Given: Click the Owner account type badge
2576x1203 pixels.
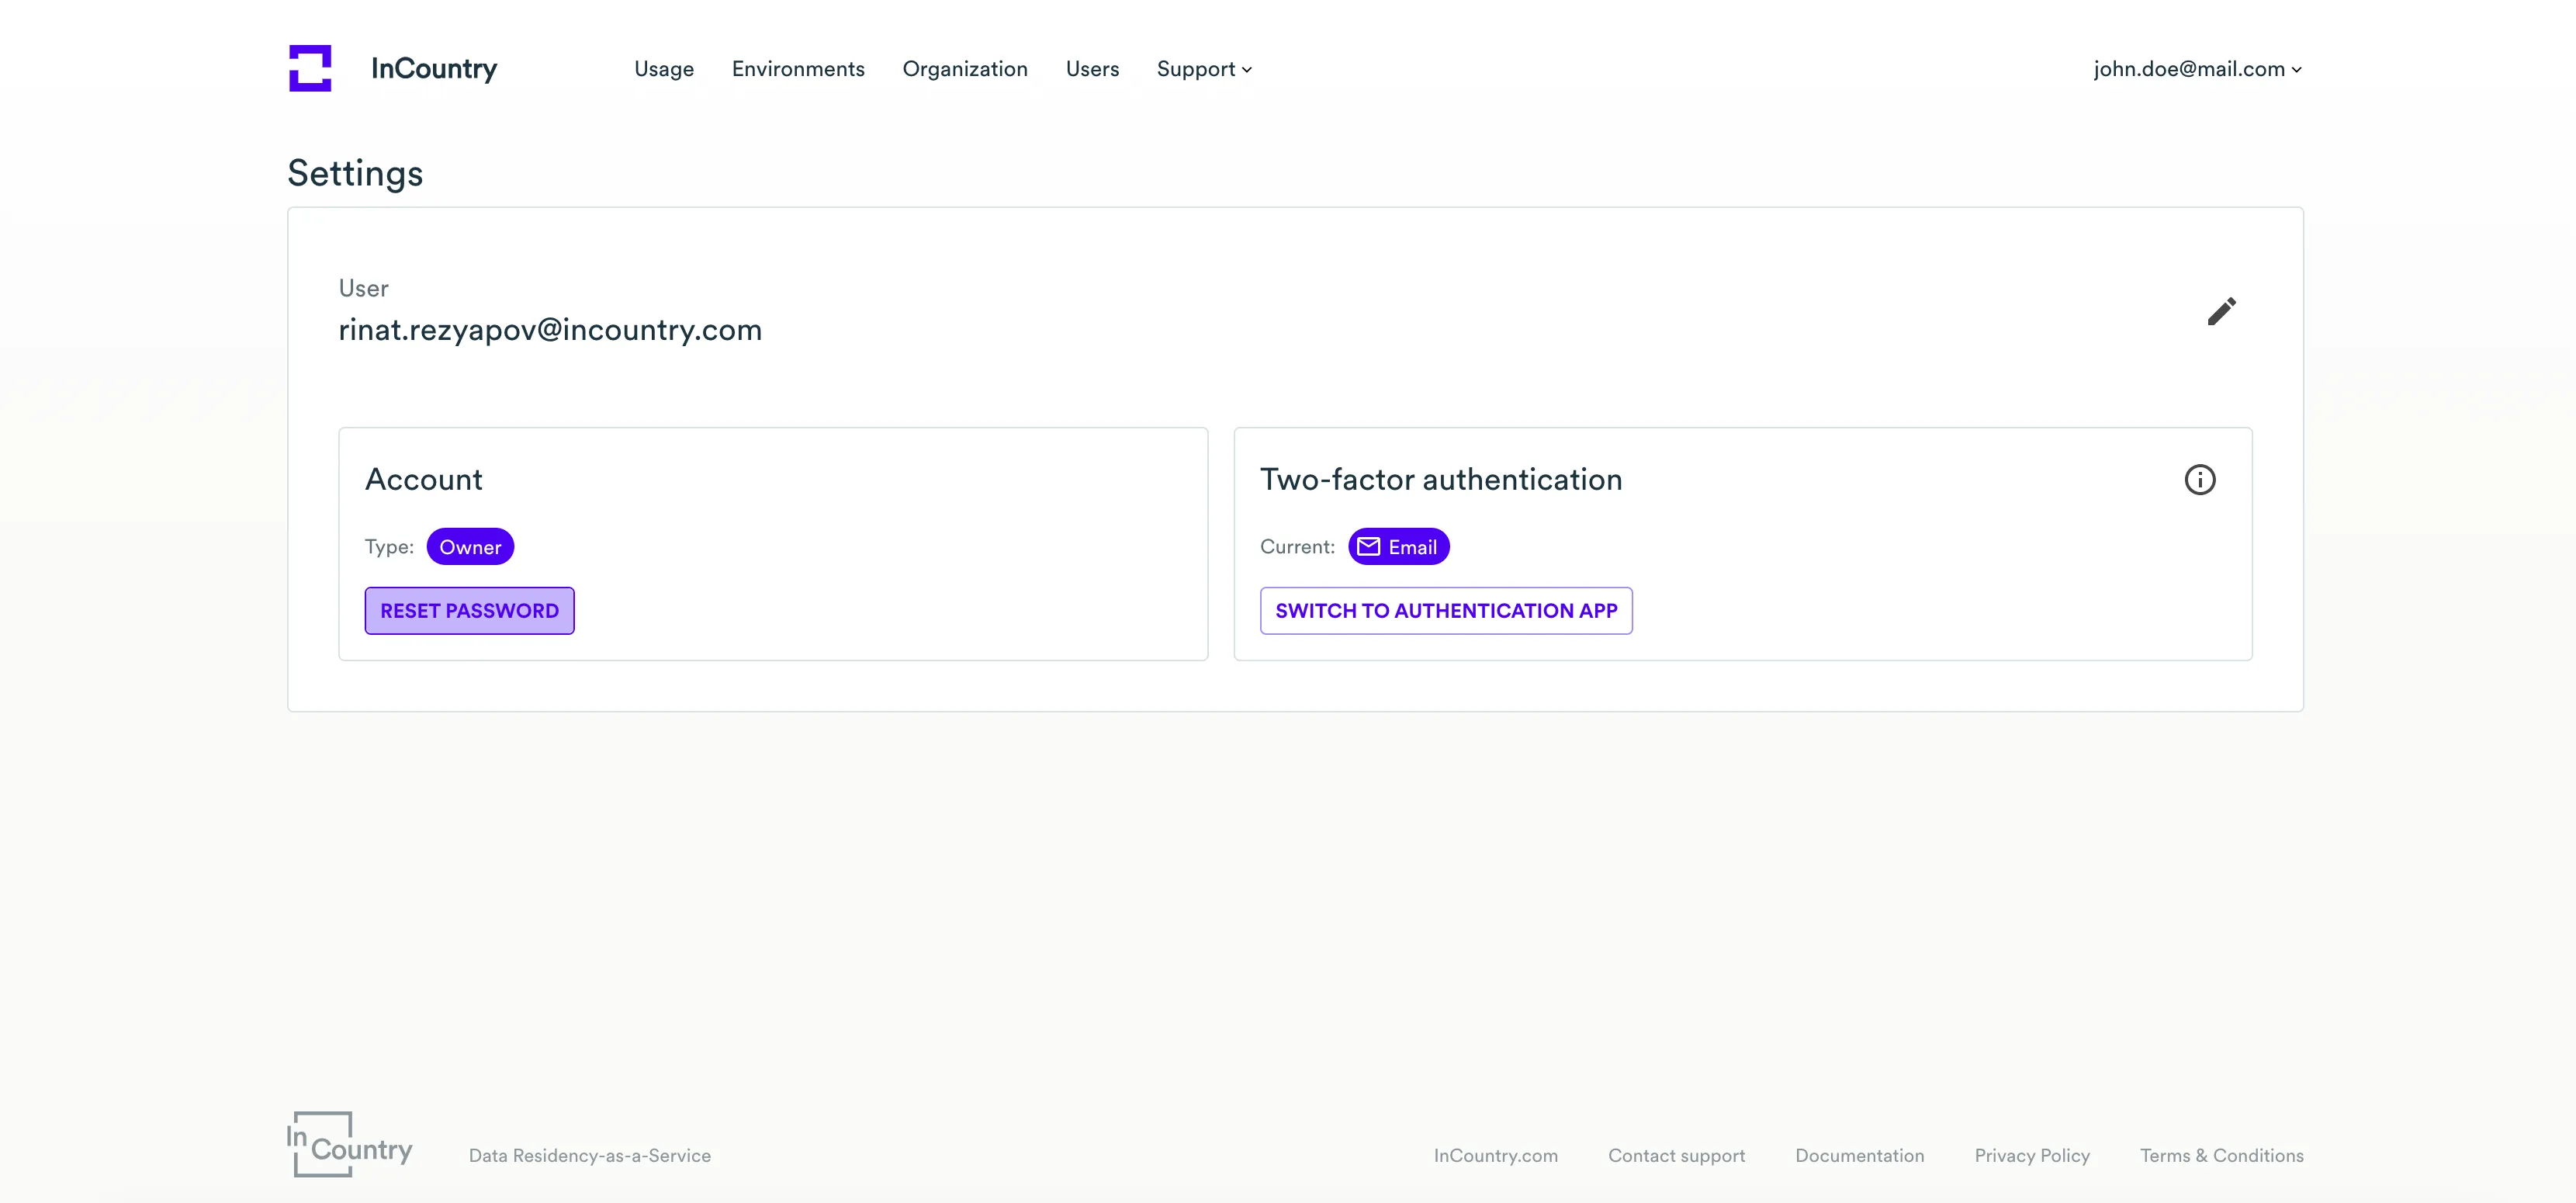Looking at the screenshot, I should pyautogui.click(x=470, y=547).
